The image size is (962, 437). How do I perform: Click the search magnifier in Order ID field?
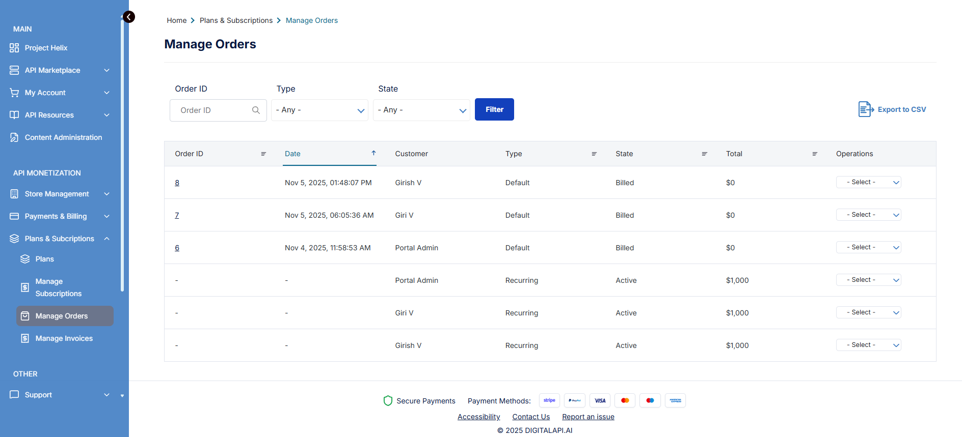tap(256, 110)
